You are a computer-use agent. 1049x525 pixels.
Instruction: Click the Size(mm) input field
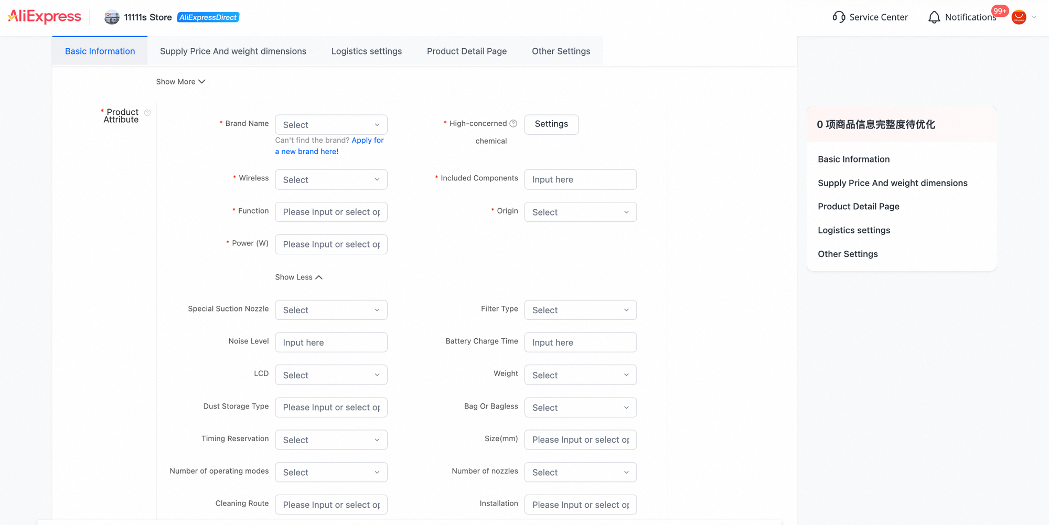[581, 440]
